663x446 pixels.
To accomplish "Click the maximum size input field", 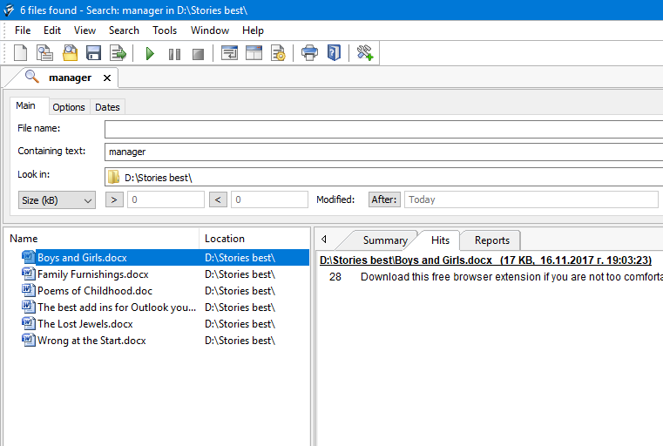I will coord(269,199).
